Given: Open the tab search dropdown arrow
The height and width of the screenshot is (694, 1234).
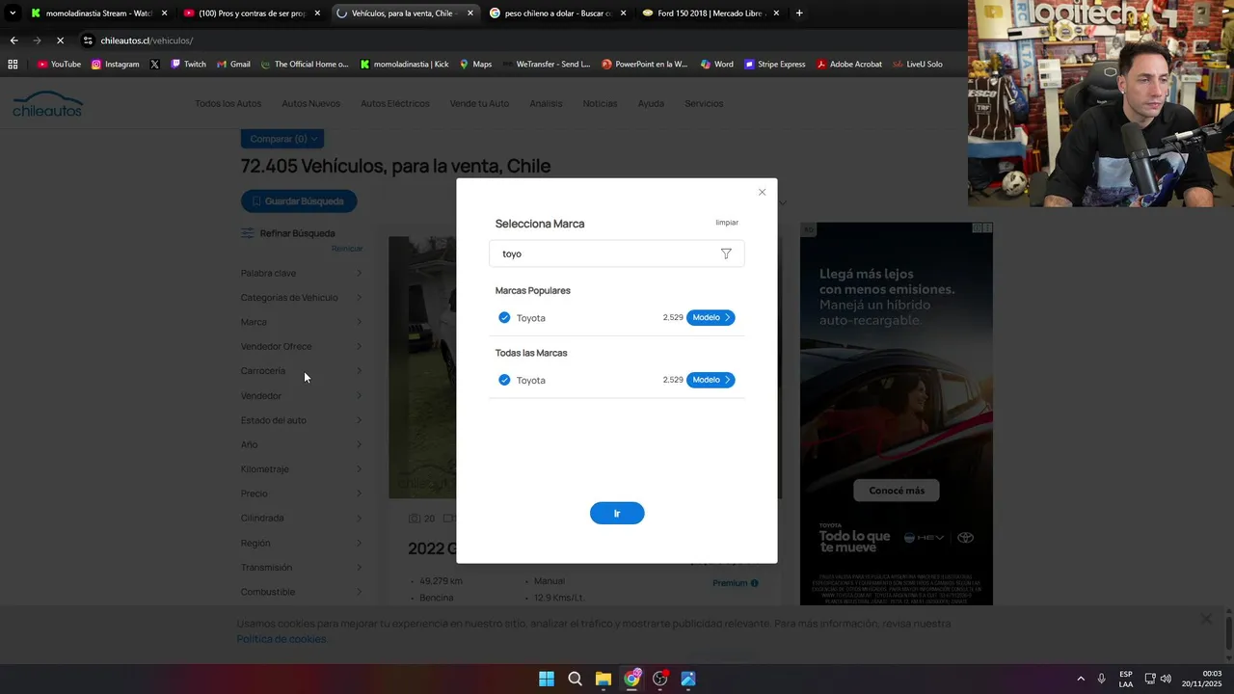Looking at the screenshot, I should pos(13,13).
